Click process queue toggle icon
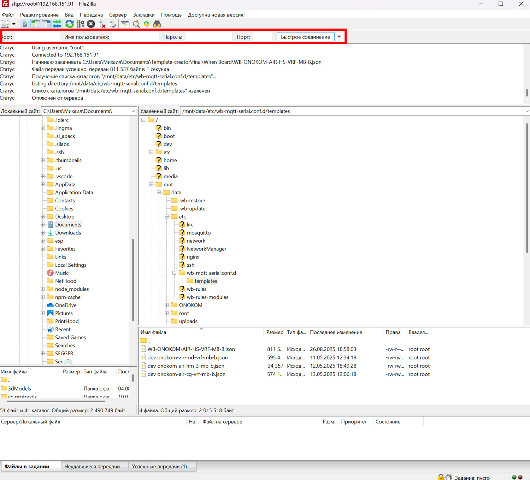This screenshot has height=480, width=530. pyautogui.click(x=81, y=24)
